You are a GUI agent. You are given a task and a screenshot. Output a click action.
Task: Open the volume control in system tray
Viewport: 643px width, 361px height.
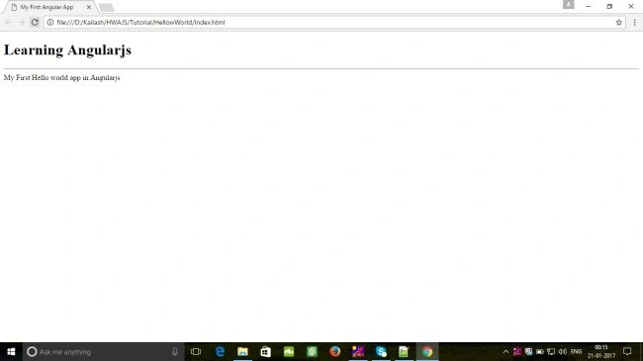point(563,351)
